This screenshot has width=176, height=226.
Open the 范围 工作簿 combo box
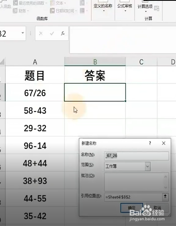pos(127,166)
